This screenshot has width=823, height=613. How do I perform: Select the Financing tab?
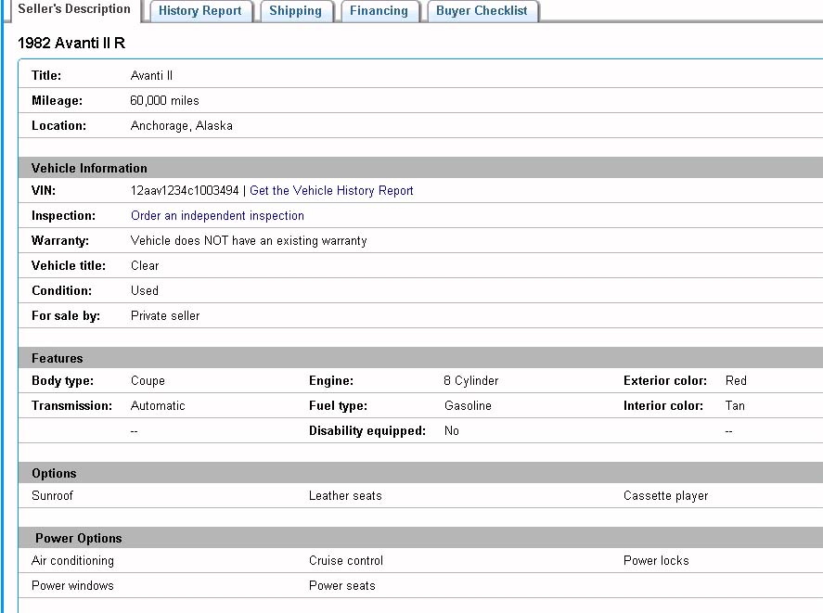[x=379, y=11]
